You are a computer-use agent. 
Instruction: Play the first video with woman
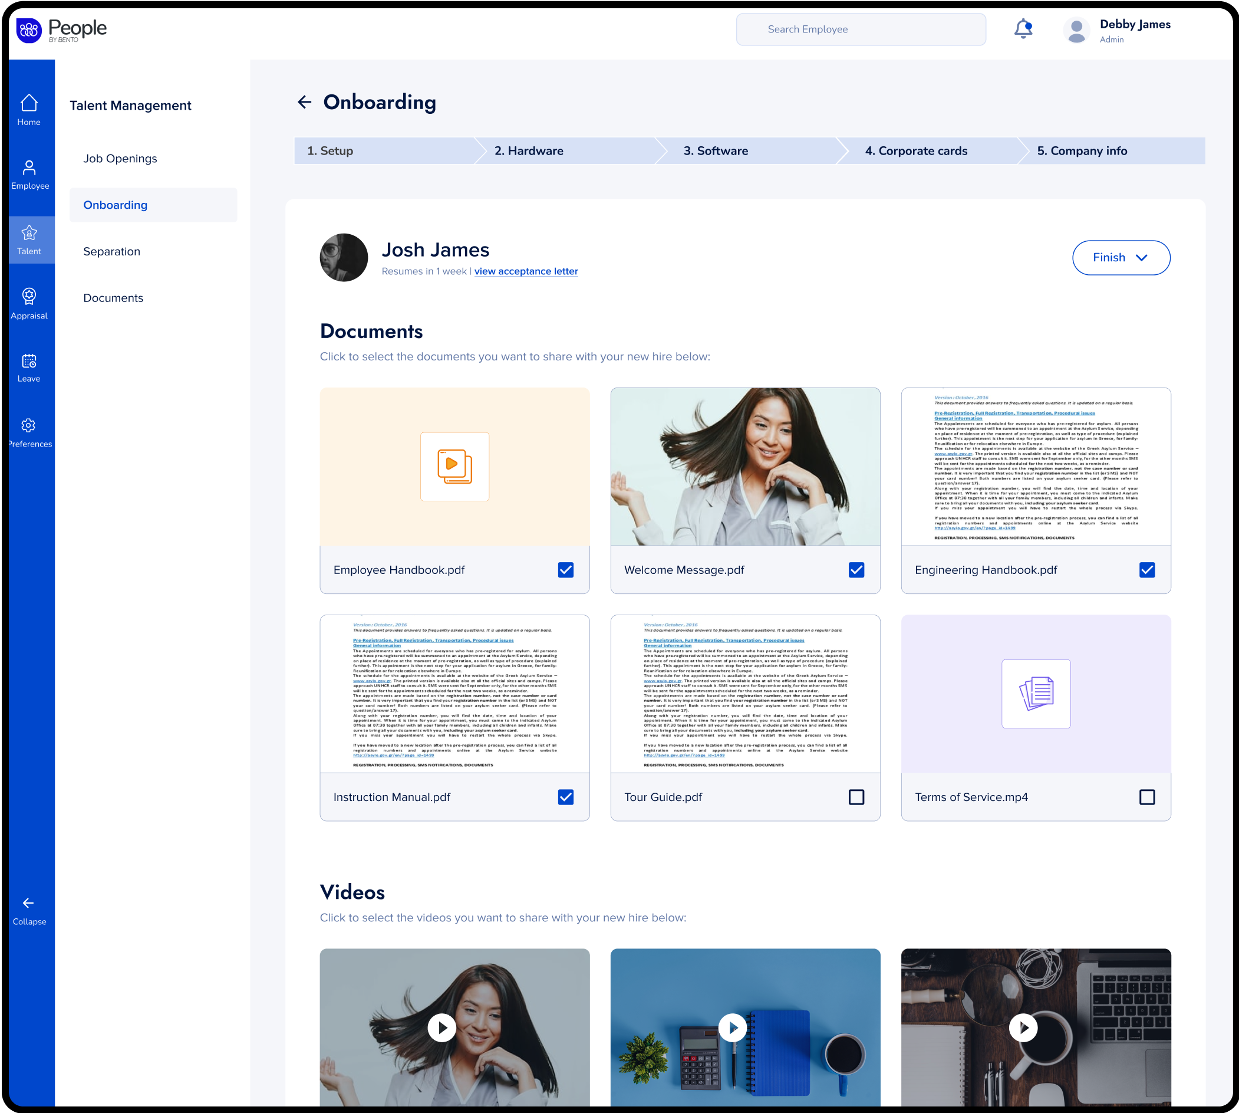442,1028
